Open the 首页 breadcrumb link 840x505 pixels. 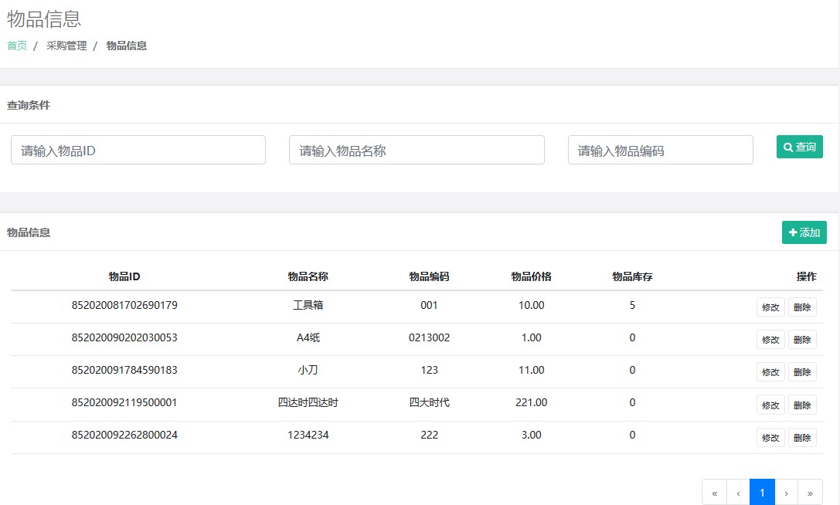coord(17,46)
